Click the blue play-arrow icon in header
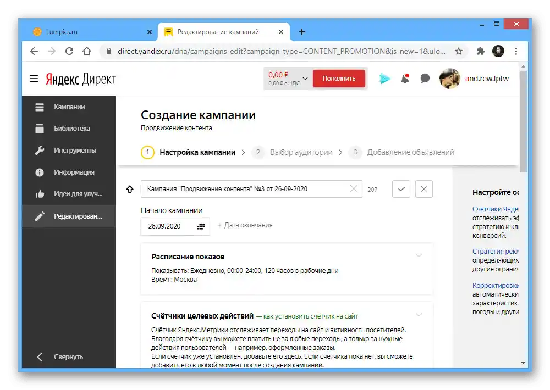This screenshot has height=390, width=550. [x=384, y=79]
